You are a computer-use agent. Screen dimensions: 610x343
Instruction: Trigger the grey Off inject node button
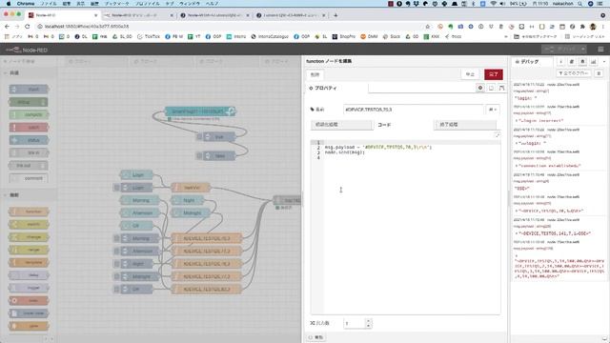pyautogui.click(x=116, y=289)
